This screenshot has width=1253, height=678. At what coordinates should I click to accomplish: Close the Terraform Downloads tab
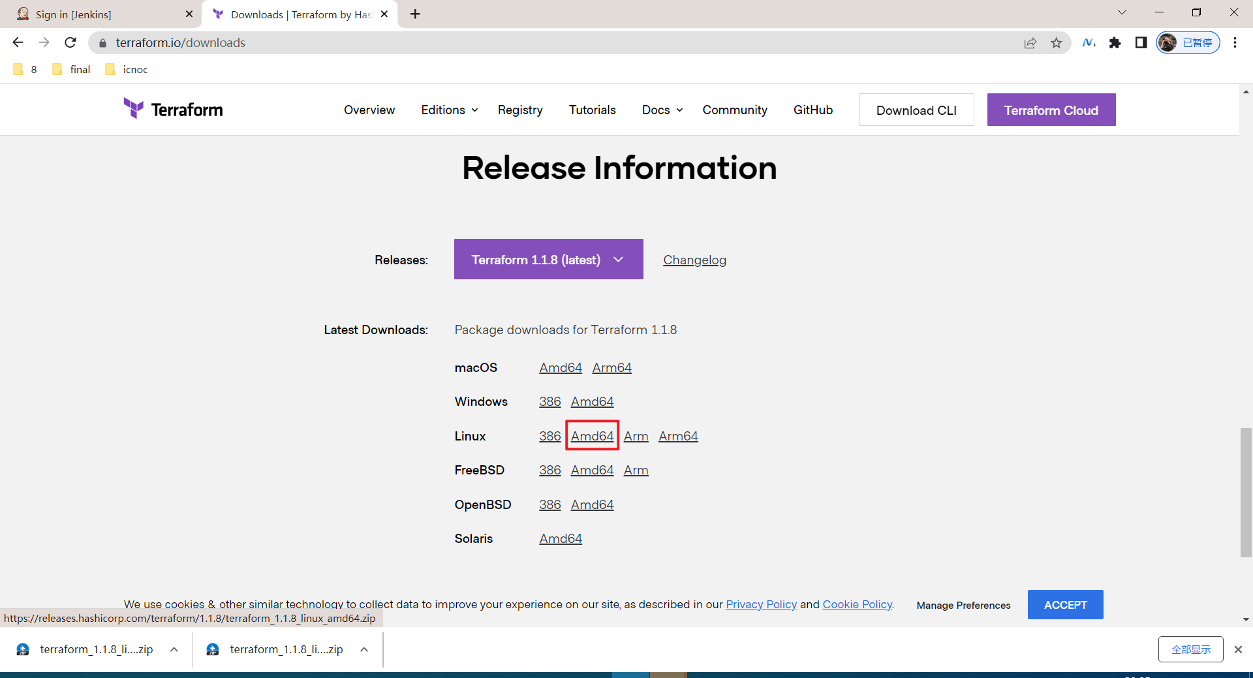pos(384,14)
